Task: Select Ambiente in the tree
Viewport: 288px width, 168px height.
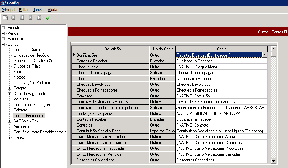Action: (21, 127)
